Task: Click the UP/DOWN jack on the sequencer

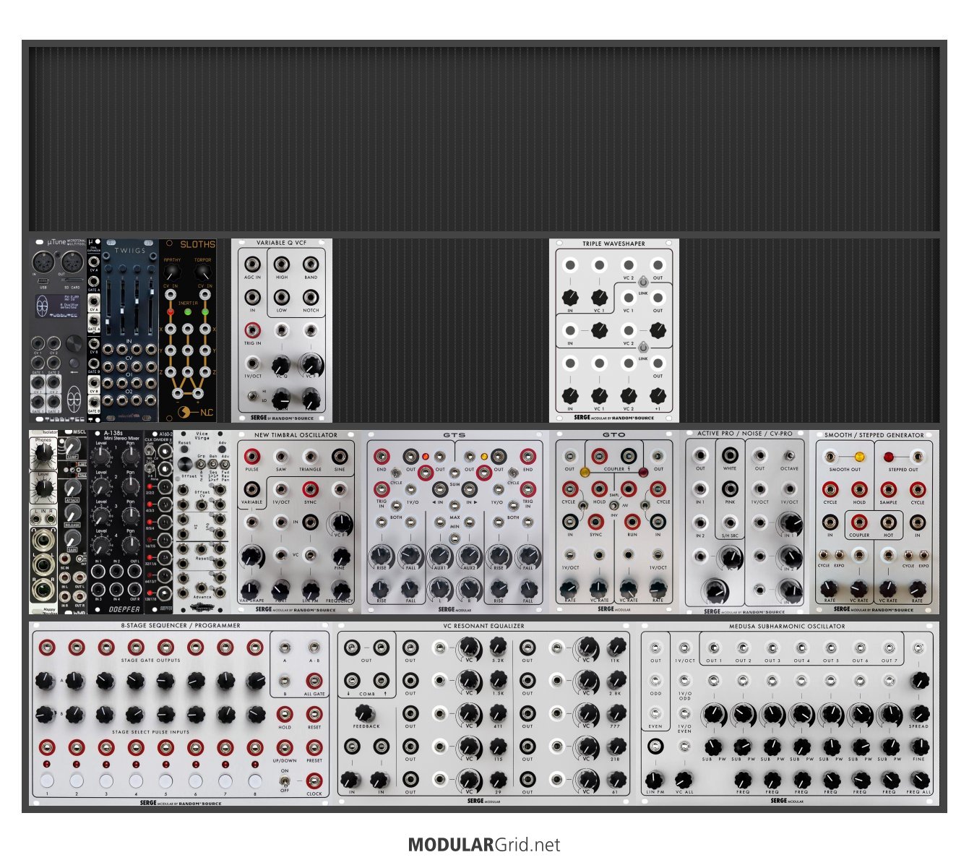Action: pos(285,747)
